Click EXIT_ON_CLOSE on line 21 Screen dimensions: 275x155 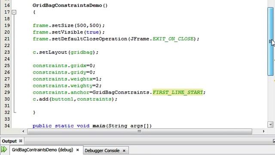173,39
